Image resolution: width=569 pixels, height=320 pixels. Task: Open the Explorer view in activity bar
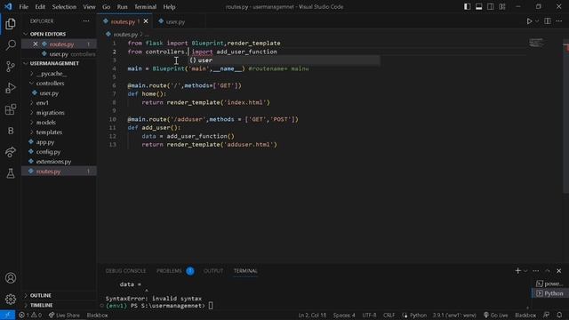tap(11, 24)
